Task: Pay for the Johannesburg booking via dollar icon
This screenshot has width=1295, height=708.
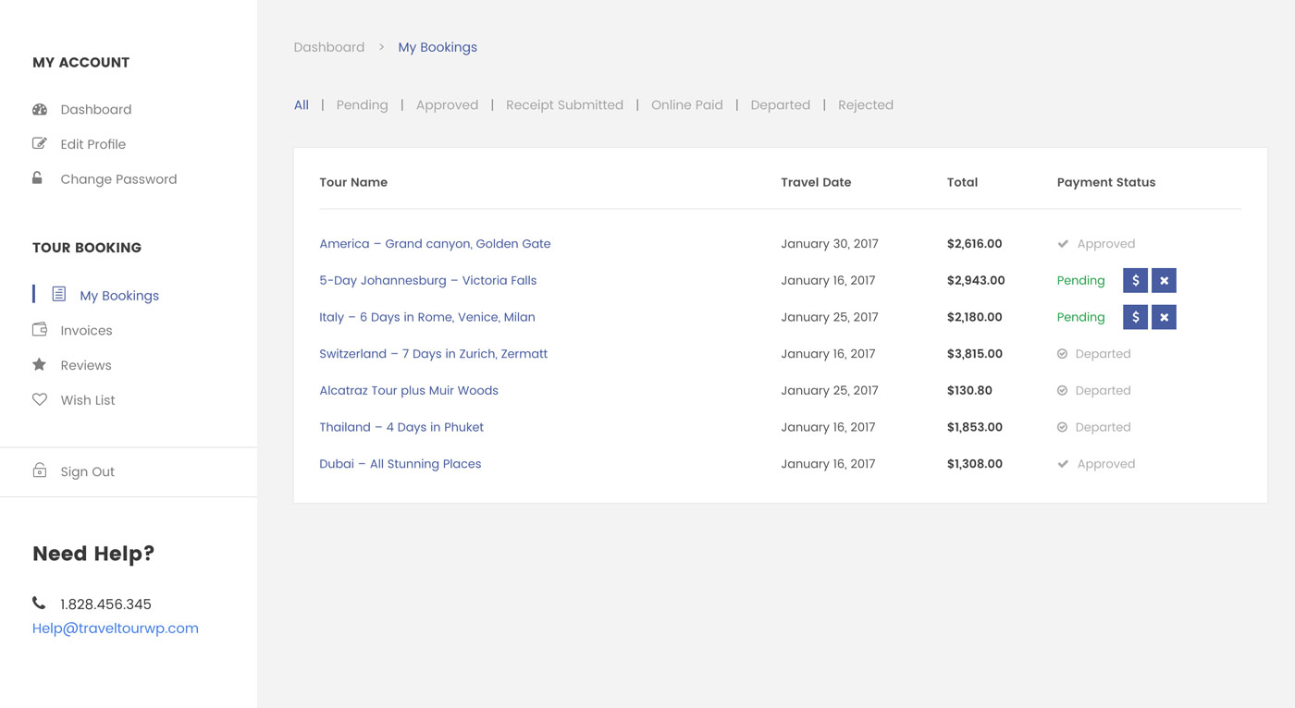Action: click(1135, 280)
